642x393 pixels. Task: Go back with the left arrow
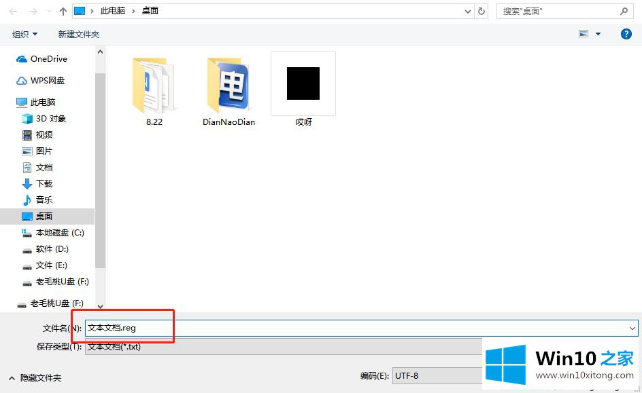(x=13, y=12)
